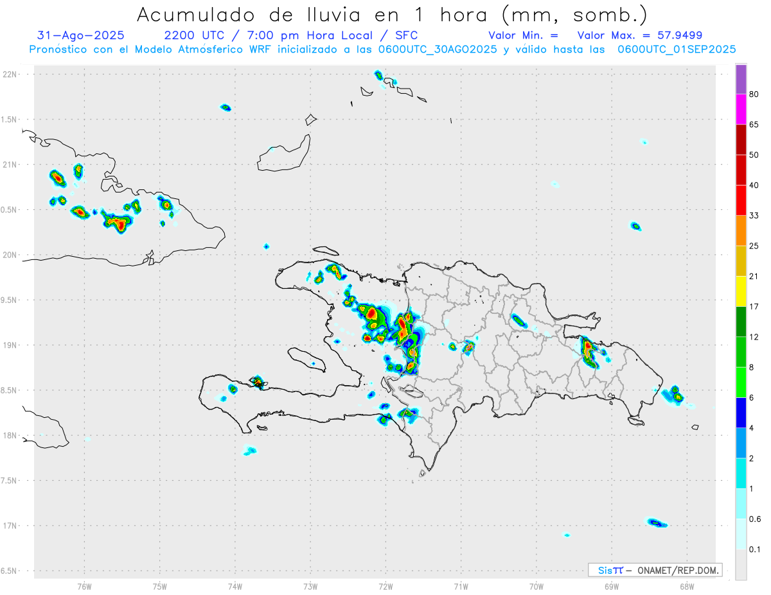Choose the cyan swatch between 1 and 2
Screen dimensions: 771x595
click(x=741, y=473)
